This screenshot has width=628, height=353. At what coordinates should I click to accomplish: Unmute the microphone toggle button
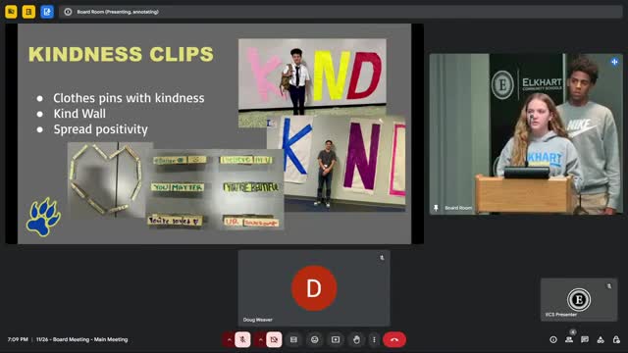click(242, 340)
